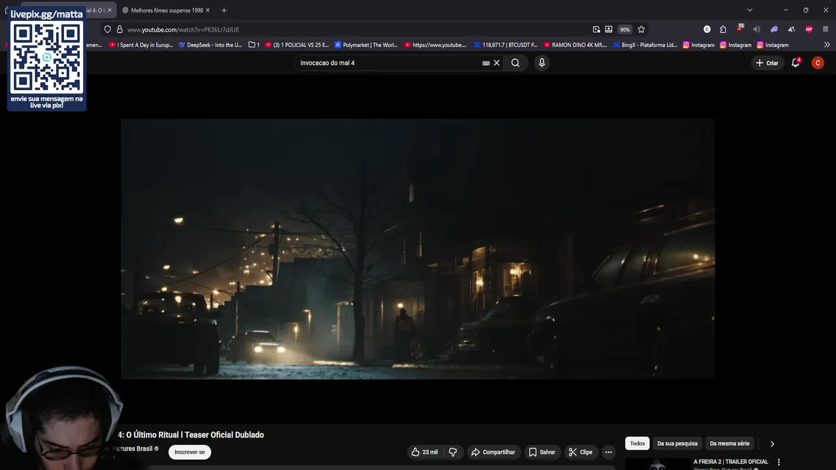This screenshot has height=470, width=836.
Task: Click the video player to pause
Action: click(x=418, y=249)
